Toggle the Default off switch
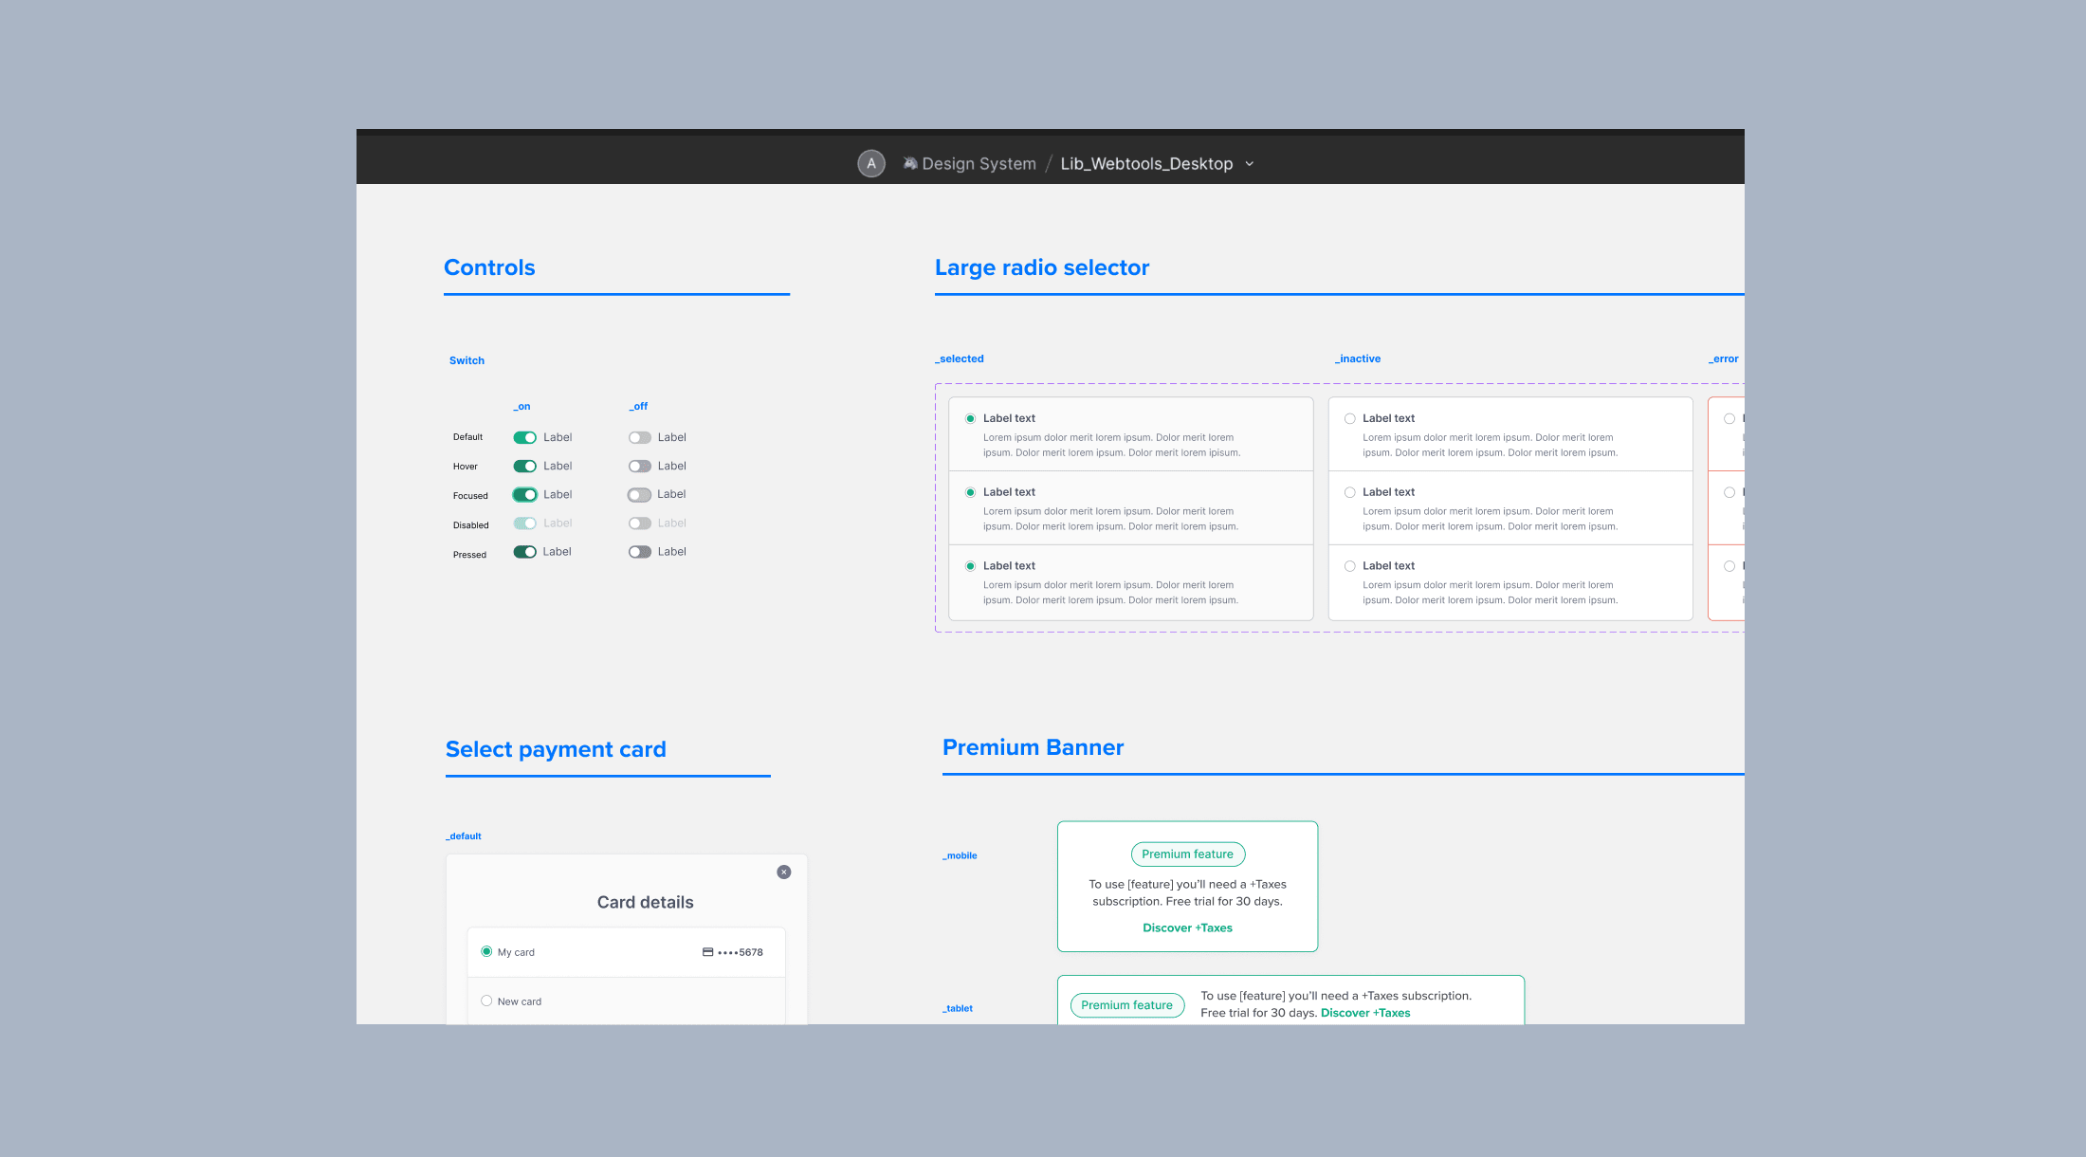Image resolution: width=2086 pixels, height=1157 pixels. (640, 437)
